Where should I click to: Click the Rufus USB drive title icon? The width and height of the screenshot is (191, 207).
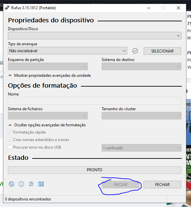(7, 8)
